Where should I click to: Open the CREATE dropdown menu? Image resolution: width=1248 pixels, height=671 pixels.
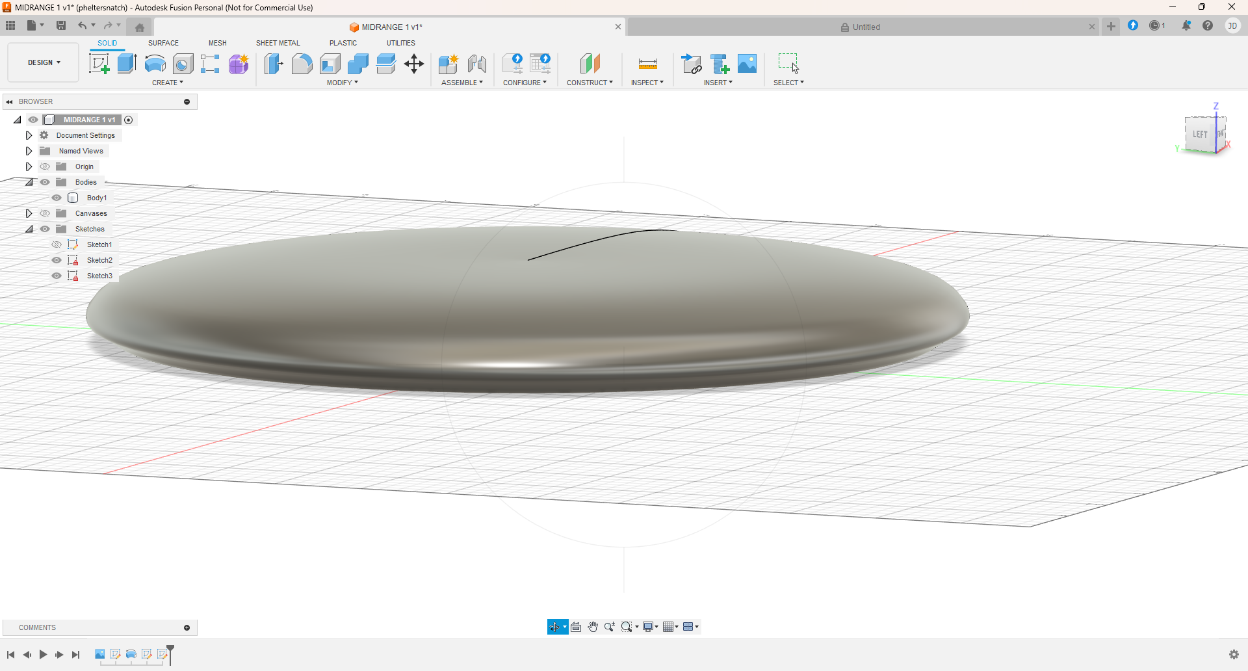168,83
